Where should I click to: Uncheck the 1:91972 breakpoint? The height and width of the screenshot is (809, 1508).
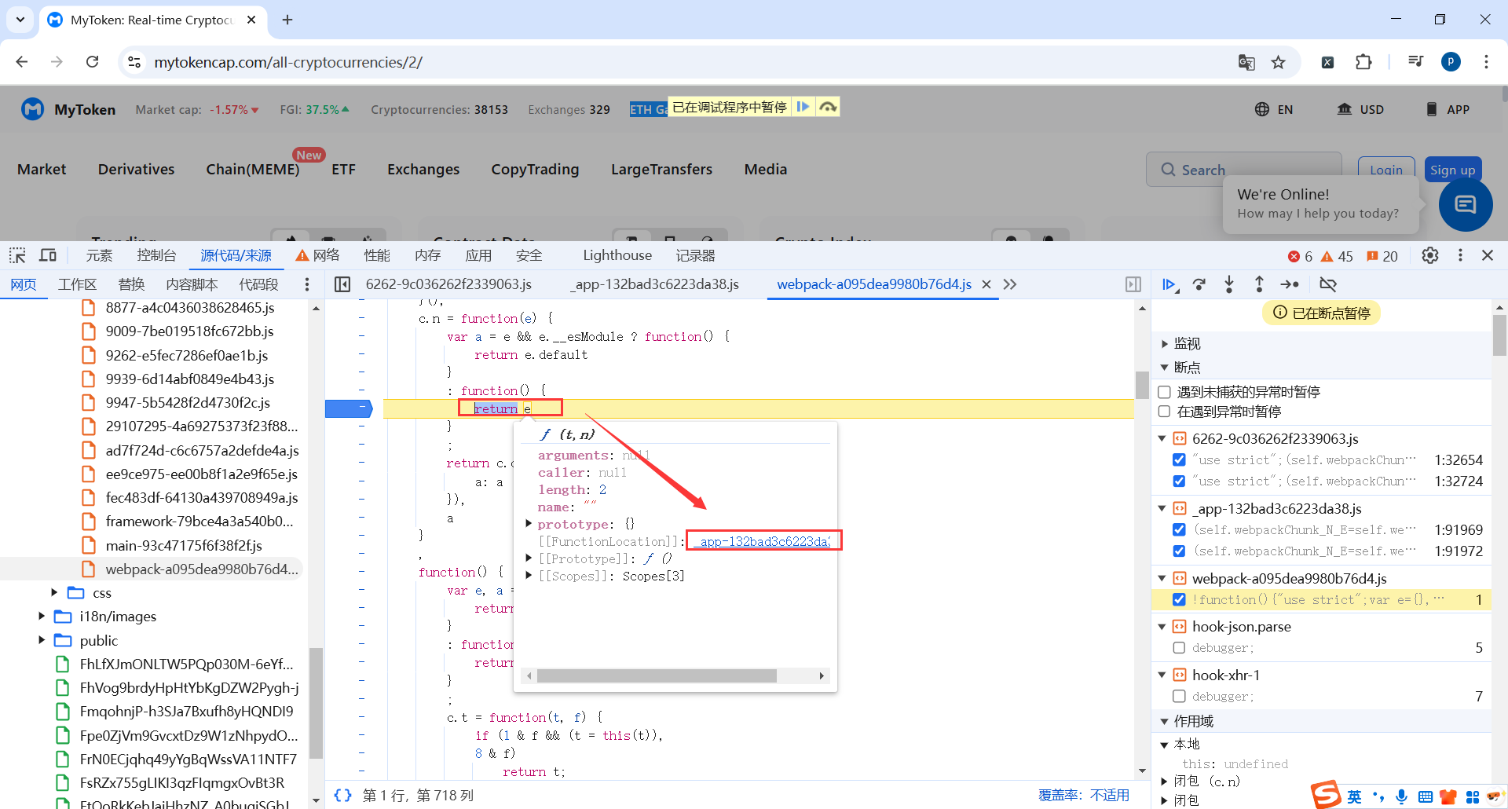(1179, 551)
